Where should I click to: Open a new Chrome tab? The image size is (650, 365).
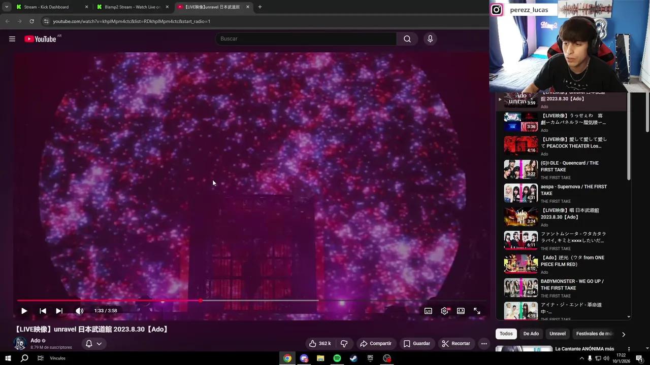259,7
